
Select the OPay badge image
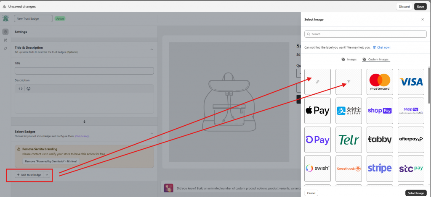(x=317, y=140)
